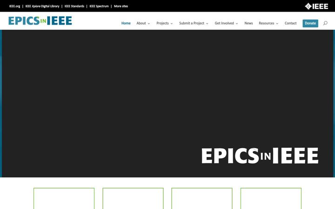Click the Donate button
Image resolution: width=335 pixels, height=209 pixels.
310,23
